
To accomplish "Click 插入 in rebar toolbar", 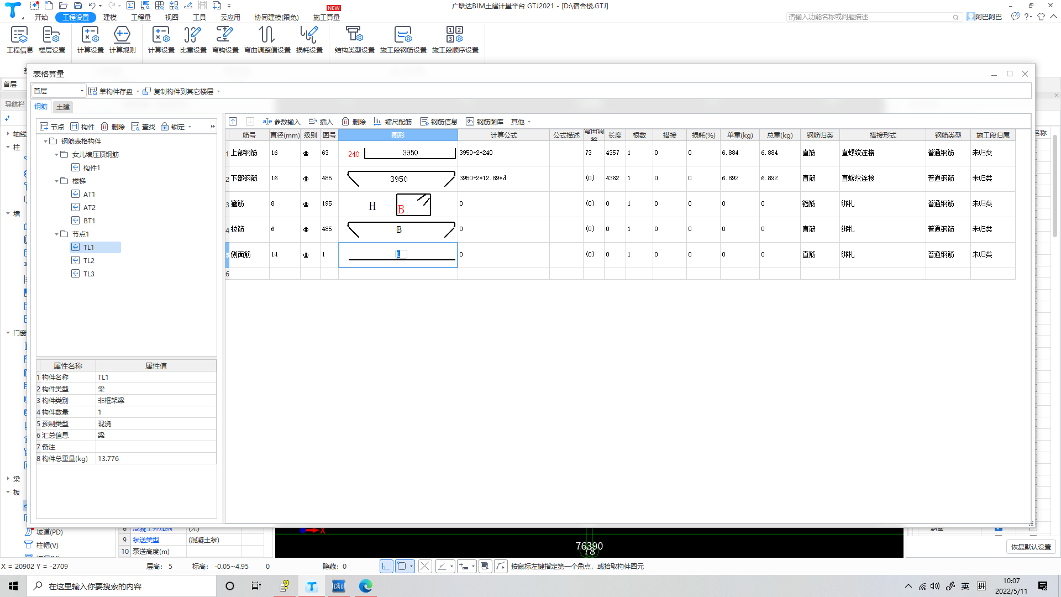I will click(321, 122).
